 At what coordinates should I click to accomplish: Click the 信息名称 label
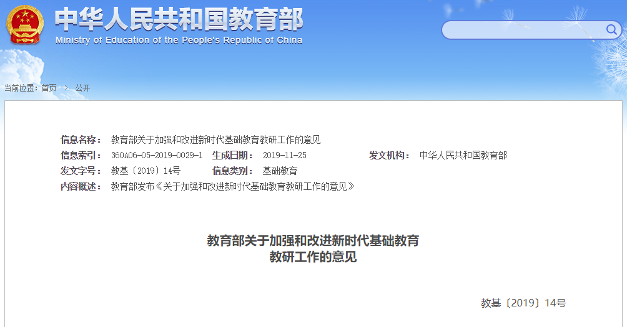point(81,140)
